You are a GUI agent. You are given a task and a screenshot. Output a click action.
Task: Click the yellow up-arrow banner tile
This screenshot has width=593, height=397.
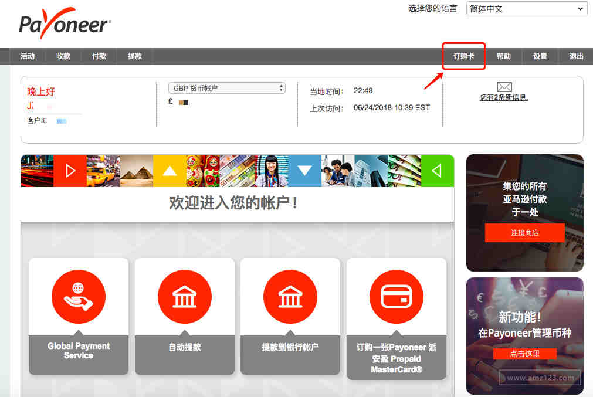[170, 171]
